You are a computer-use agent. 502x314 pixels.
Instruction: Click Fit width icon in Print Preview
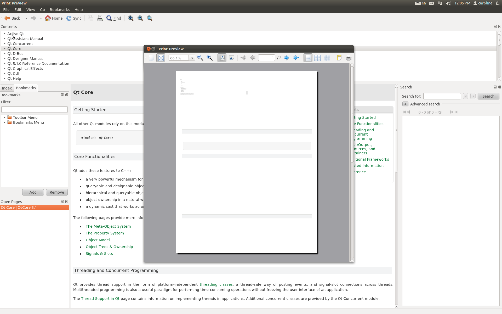(151, 58)
